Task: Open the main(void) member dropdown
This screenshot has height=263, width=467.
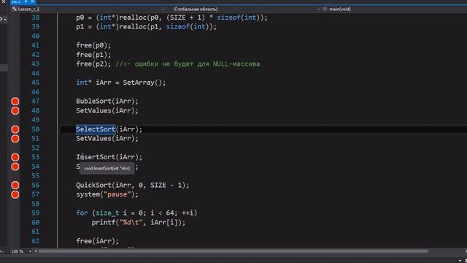Action: point(394,9)
